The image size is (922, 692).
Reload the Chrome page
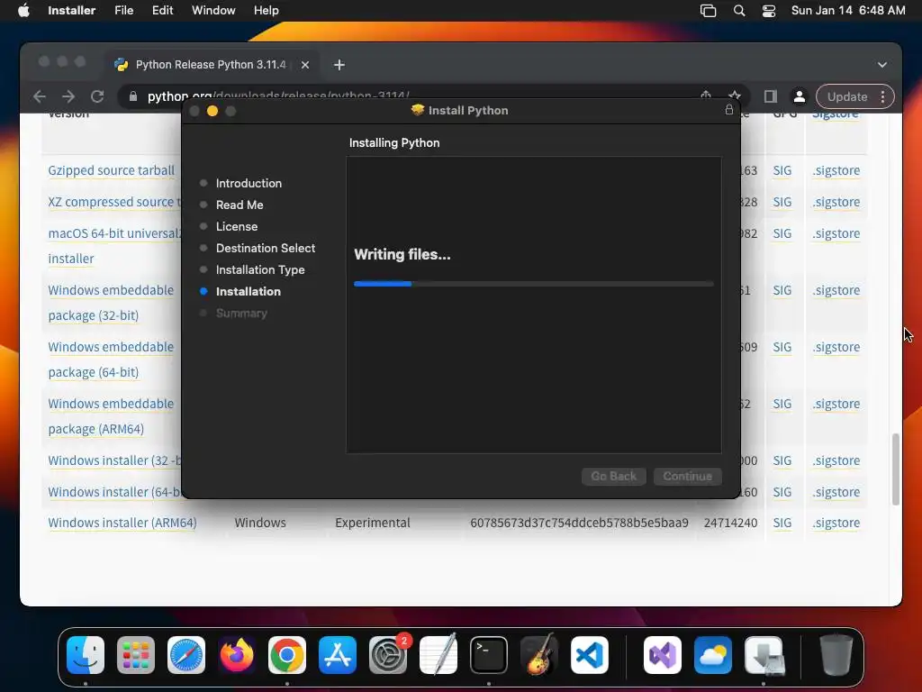97,96
